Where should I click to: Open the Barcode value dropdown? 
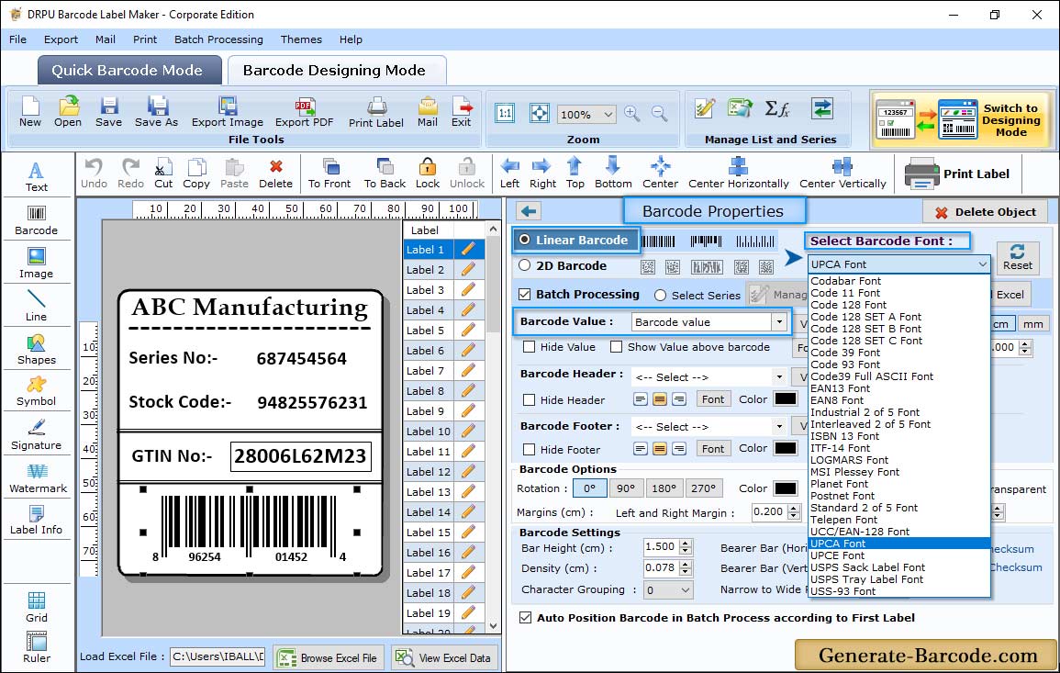tap(779, 322)
